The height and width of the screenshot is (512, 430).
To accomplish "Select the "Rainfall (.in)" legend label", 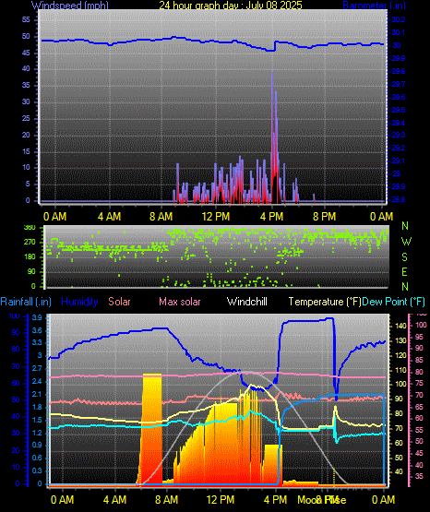I will click(x=26, y=302).
